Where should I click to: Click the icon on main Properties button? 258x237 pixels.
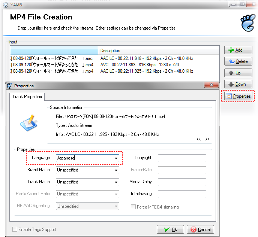(229, 96)
